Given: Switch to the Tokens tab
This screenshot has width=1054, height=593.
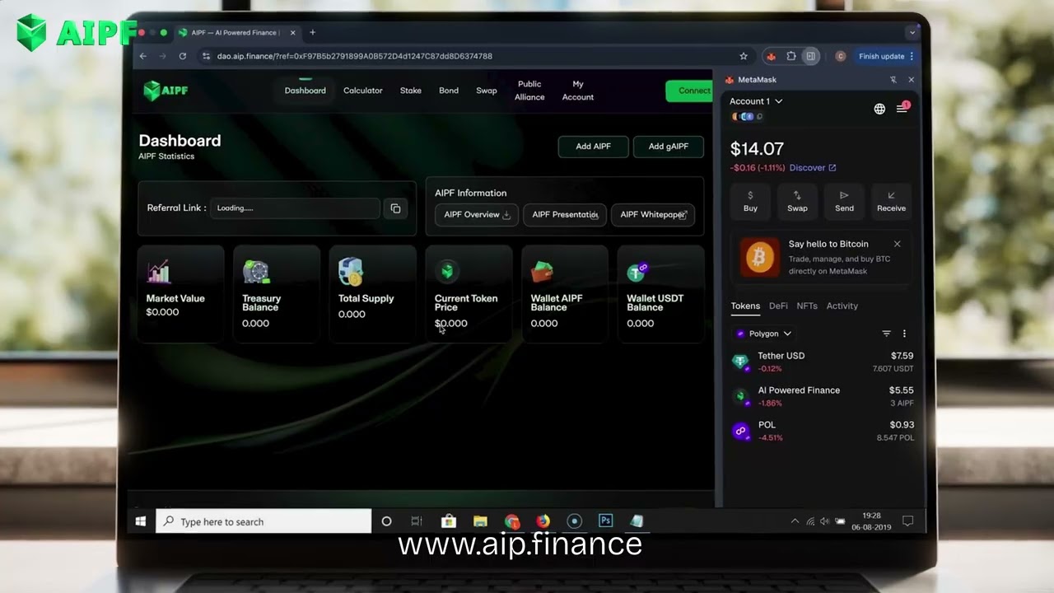Looking at the screenshot, I should pyautogui.click(x=745, y=306).
